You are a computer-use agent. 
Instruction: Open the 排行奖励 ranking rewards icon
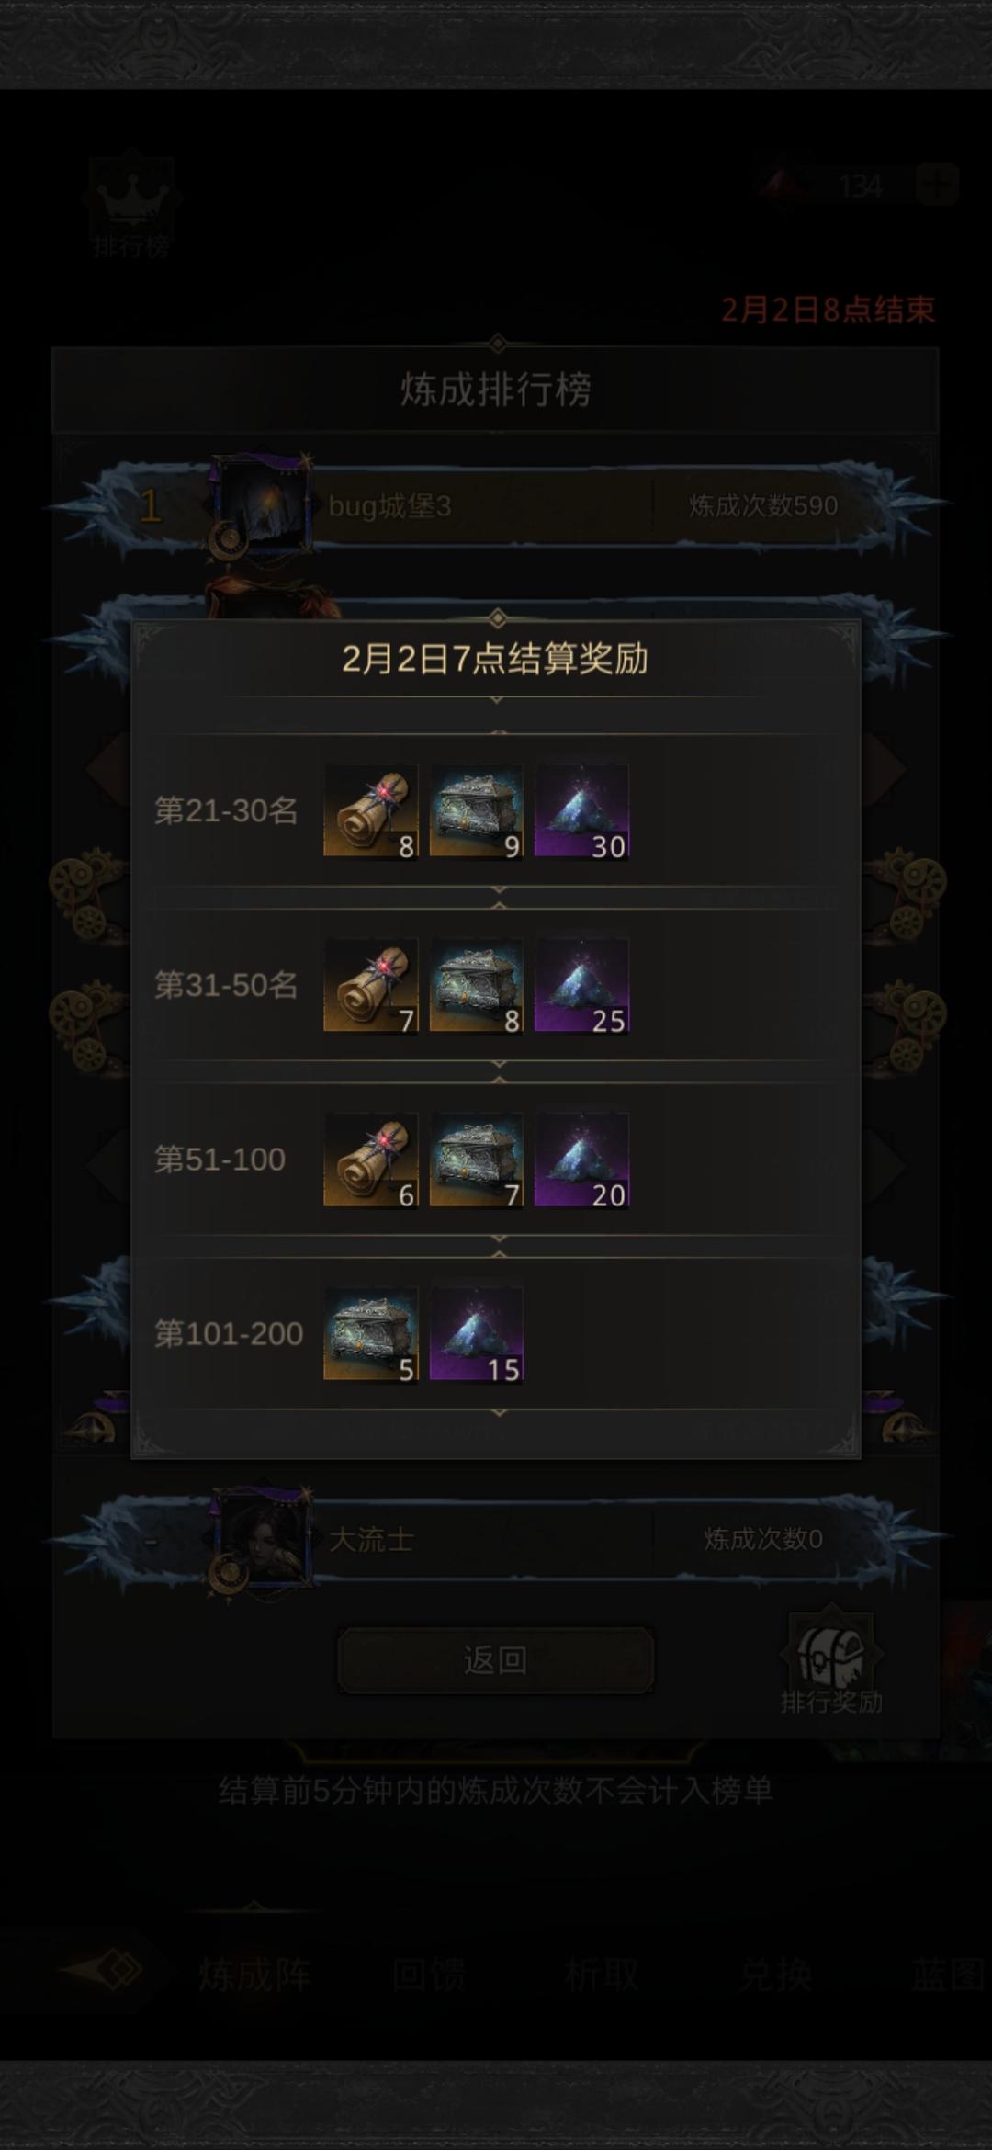point(831,1661)
